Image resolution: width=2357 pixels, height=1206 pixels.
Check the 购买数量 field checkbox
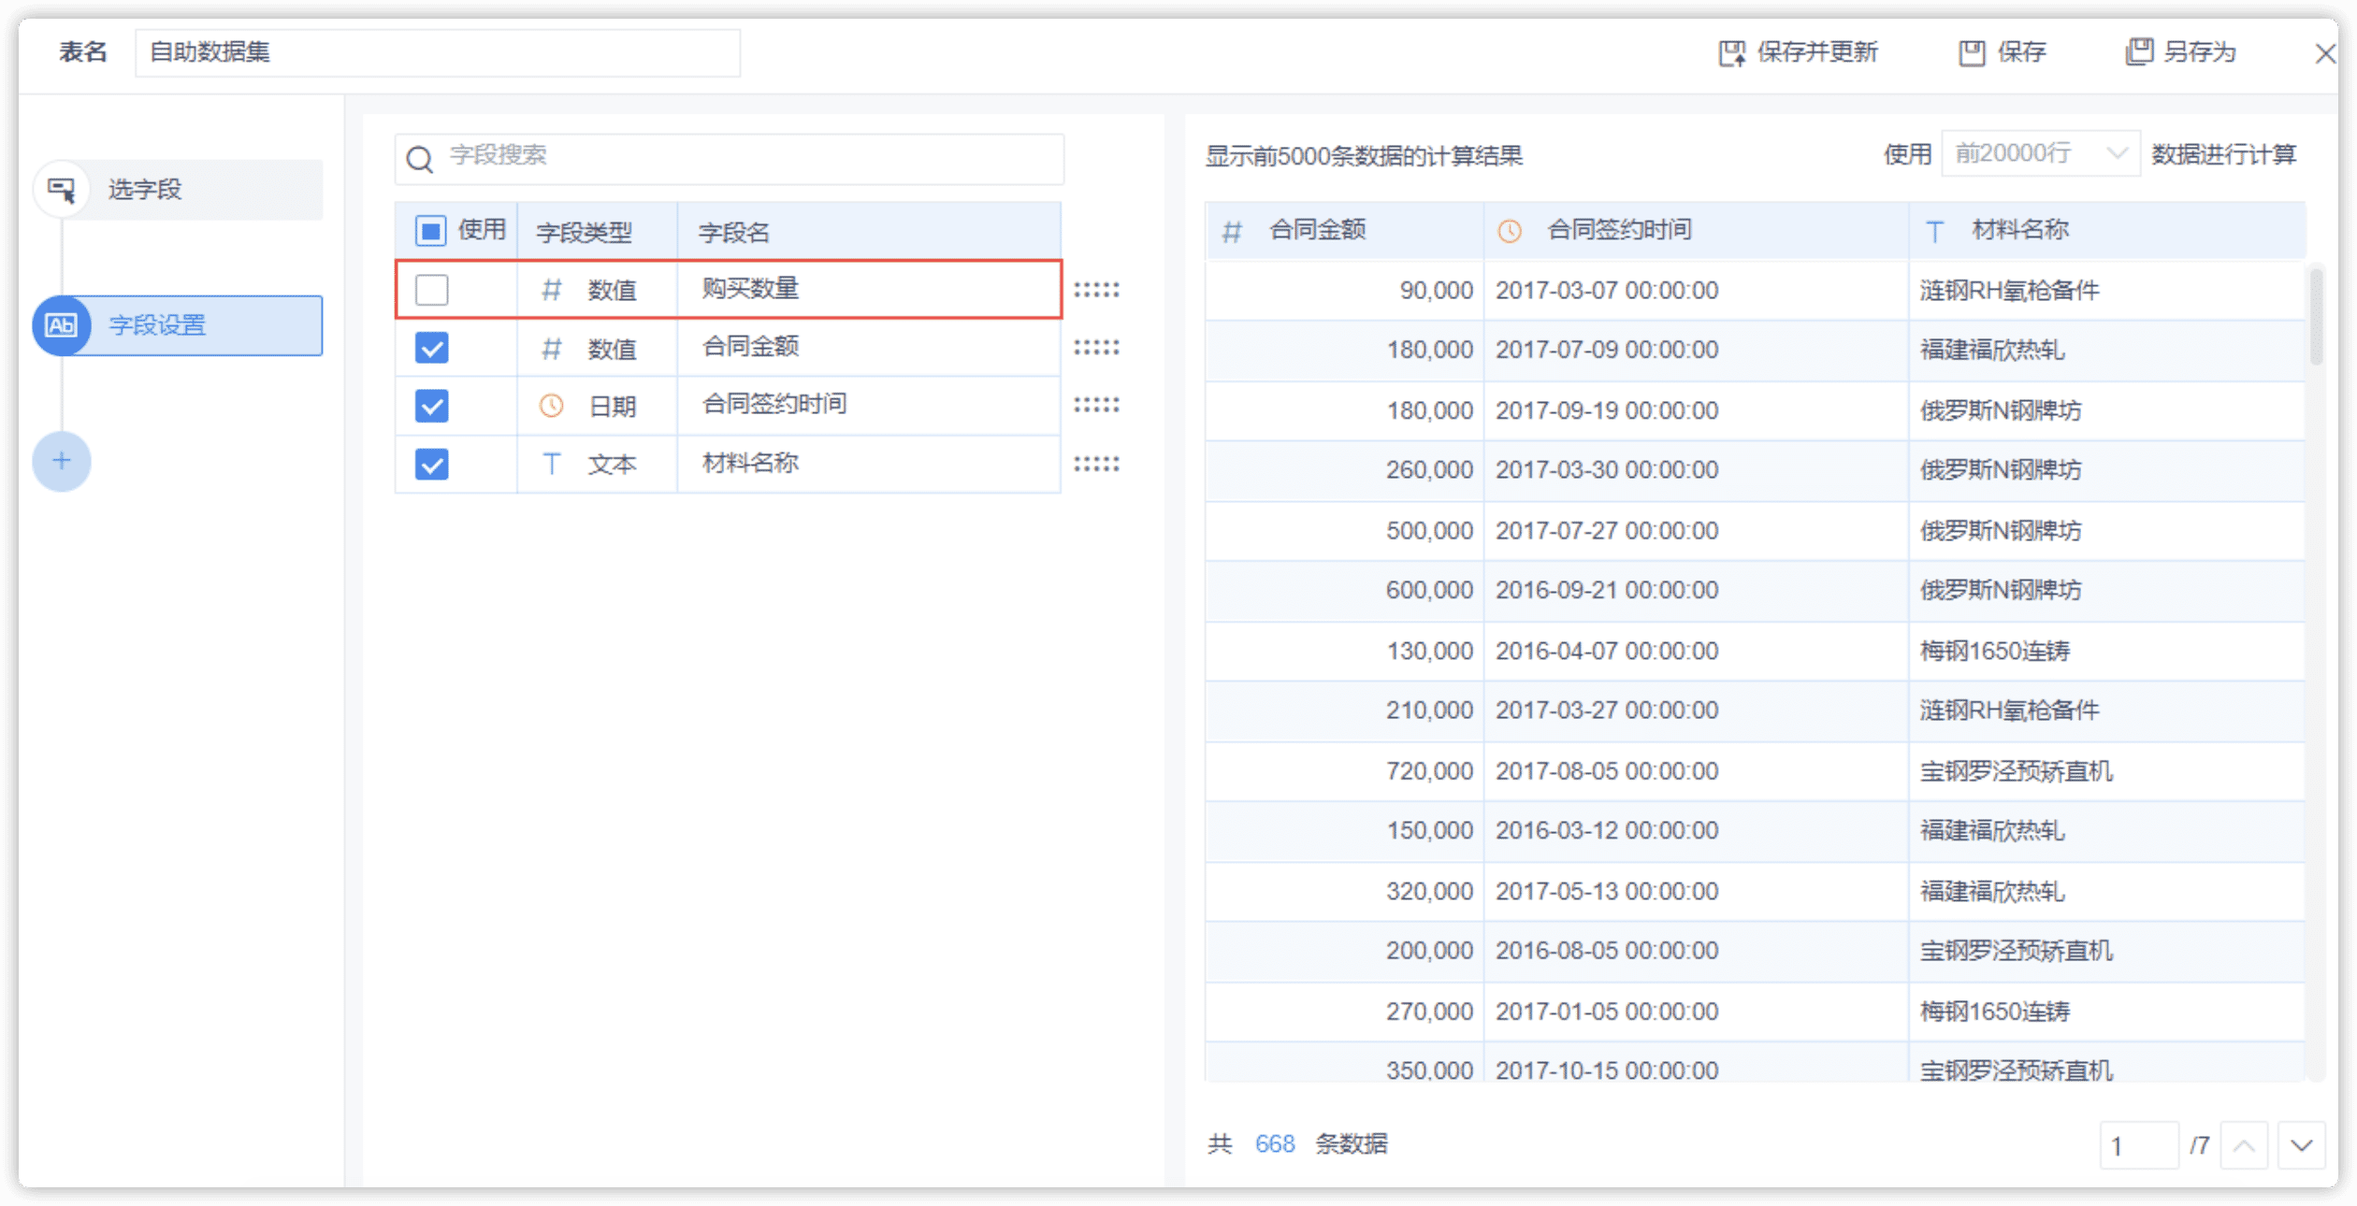coord(431,290)
